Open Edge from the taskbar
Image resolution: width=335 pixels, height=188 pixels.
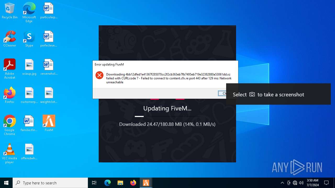108,183
